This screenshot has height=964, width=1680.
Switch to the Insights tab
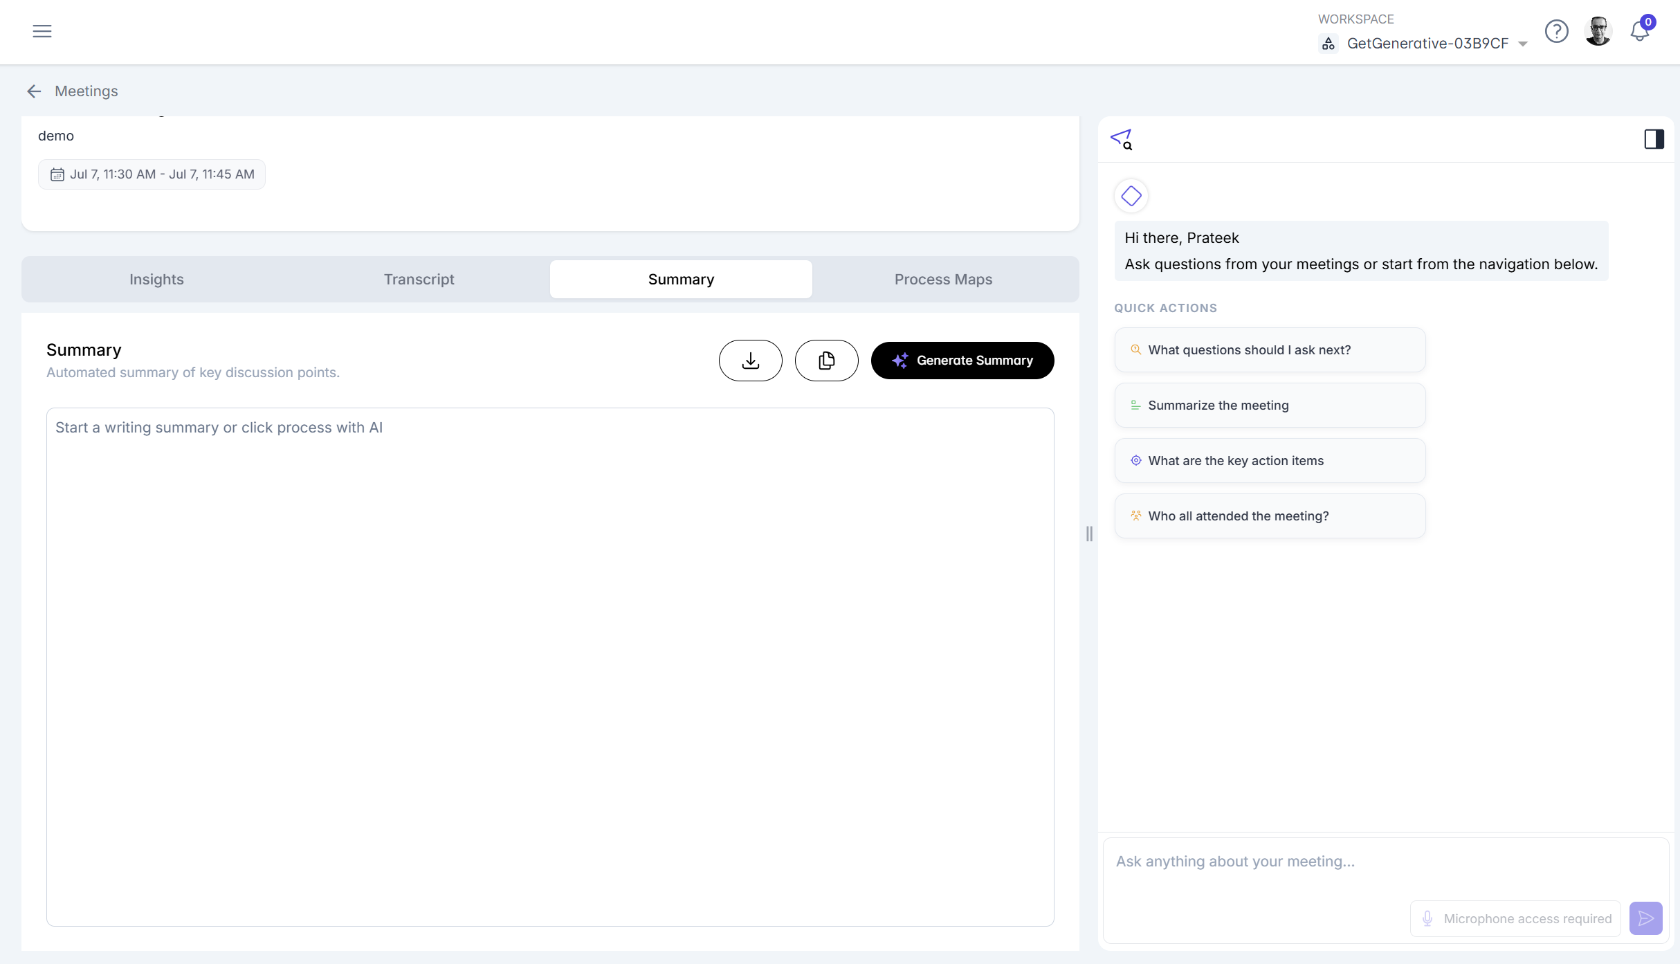[156, 279]
